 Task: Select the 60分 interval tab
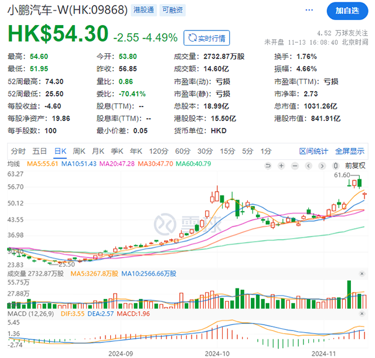(183, 151)
